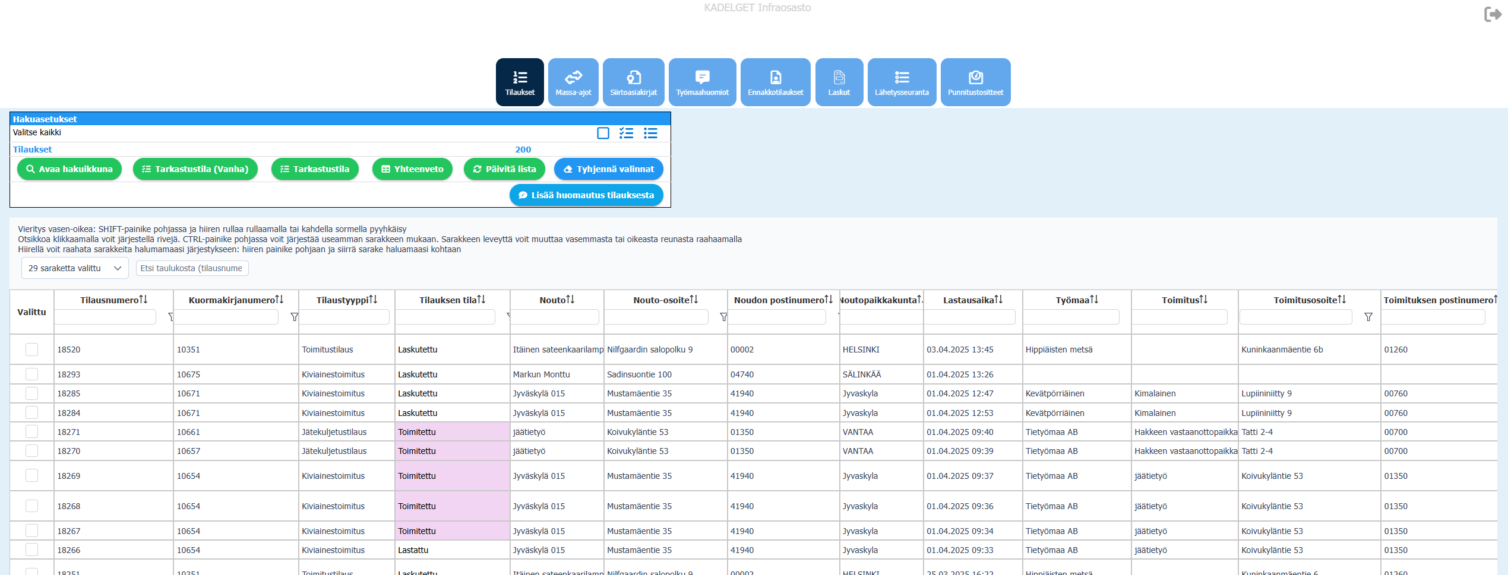
Task: Click filter funnel icon for Kuormakirjanumero column
Action: pos(294,317)
